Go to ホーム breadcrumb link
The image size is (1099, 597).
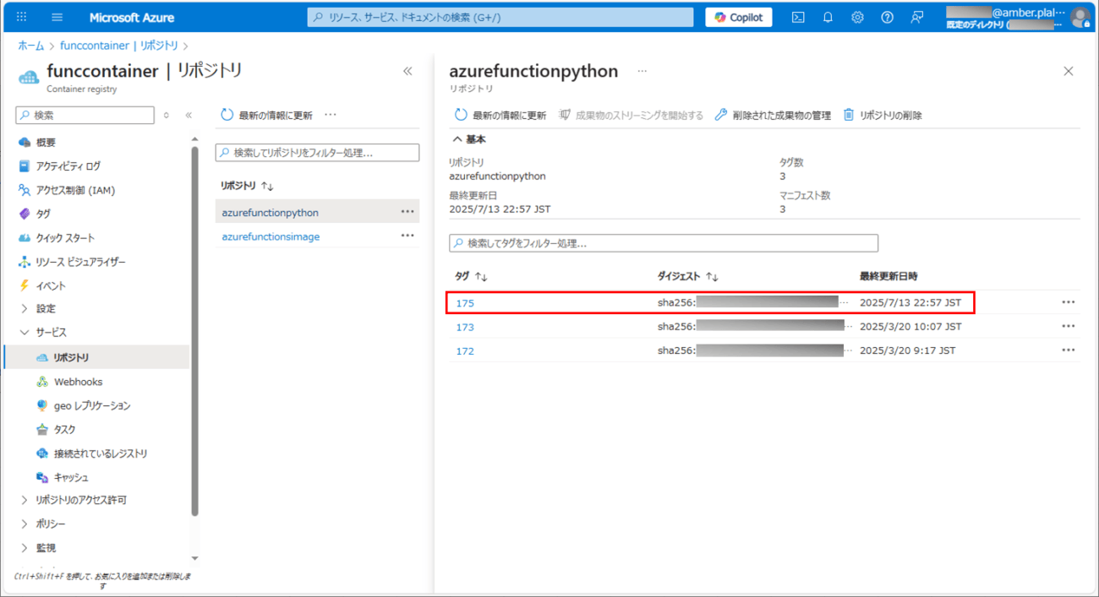pyautogui.click(x=31, y=46)
